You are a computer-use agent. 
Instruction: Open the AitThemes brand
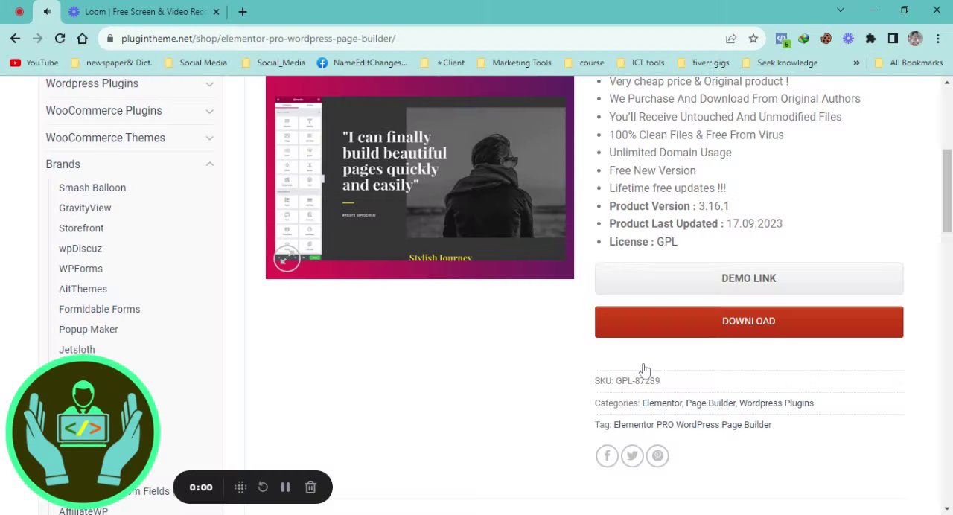(x=83, y=289)
